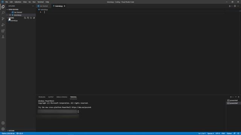Open the Run menu

coord(34,2)
